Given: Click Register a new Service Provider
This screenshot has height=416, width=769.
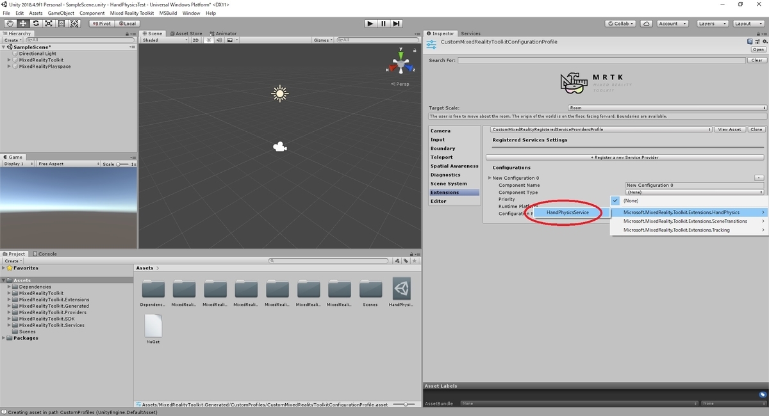Looking at the screenshot, I should pyautogui.click(x=625, y=157).
